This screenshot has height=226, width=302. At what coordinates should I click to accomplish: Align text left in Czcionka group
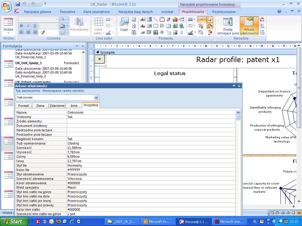(21, 32)
